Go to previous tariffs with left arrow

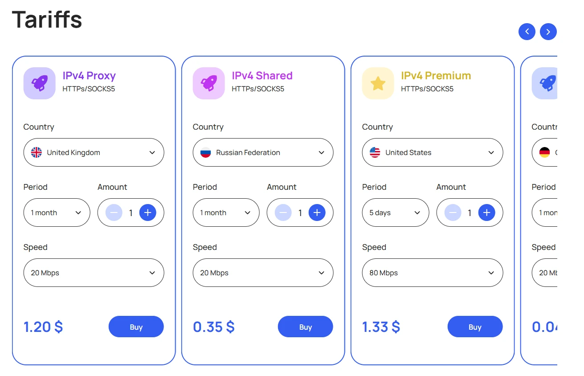pyautogui.click(x=527, y=32)
